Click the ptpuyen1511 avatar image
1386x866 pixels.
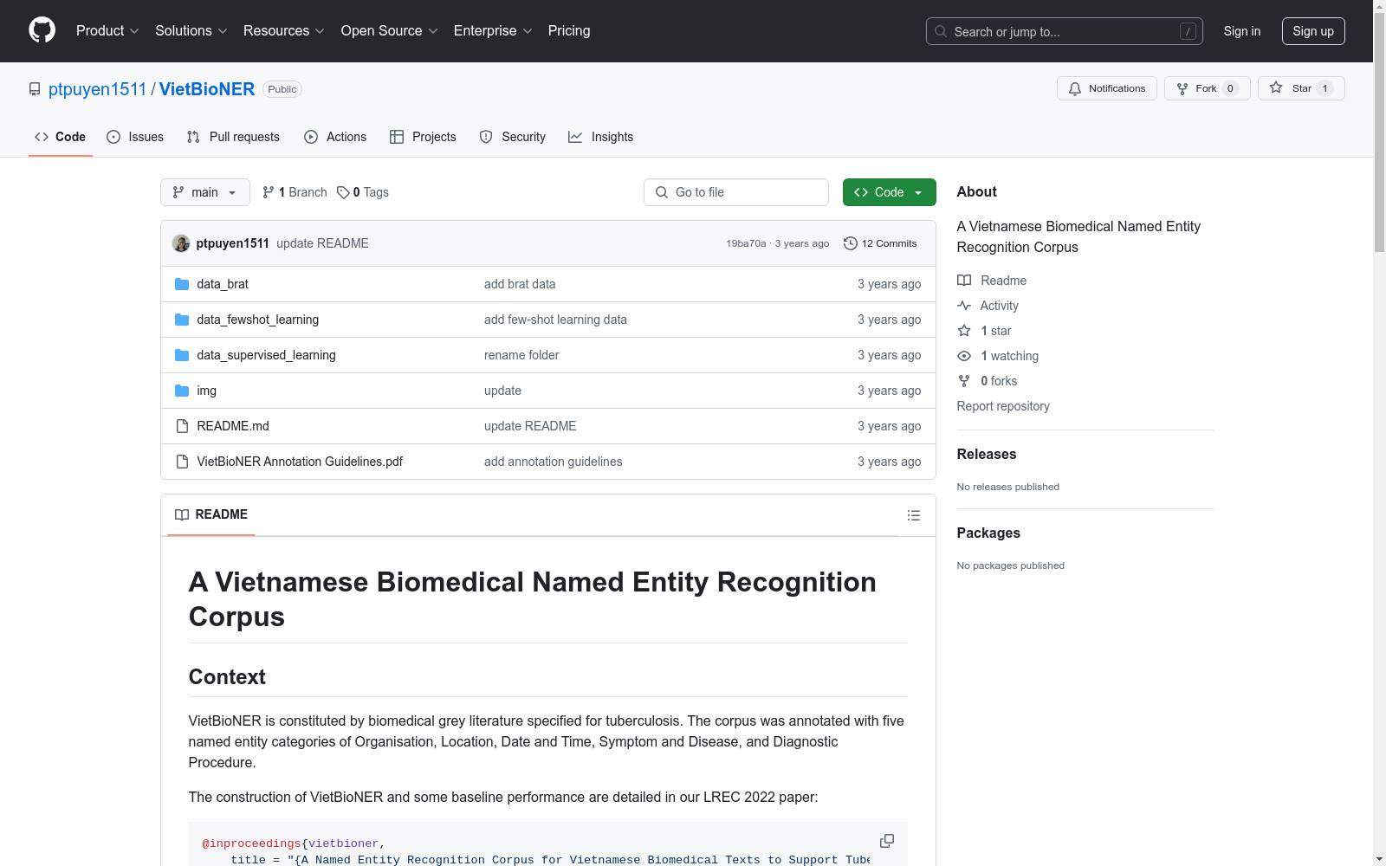[181, 243]
